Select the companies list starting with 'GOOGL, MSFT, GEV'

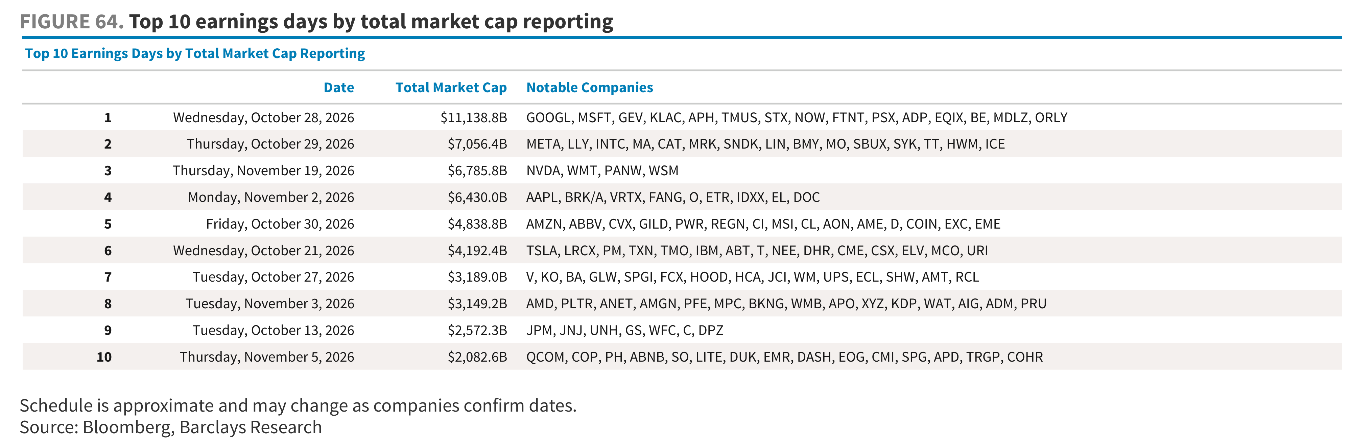click(x=797, y=118)
